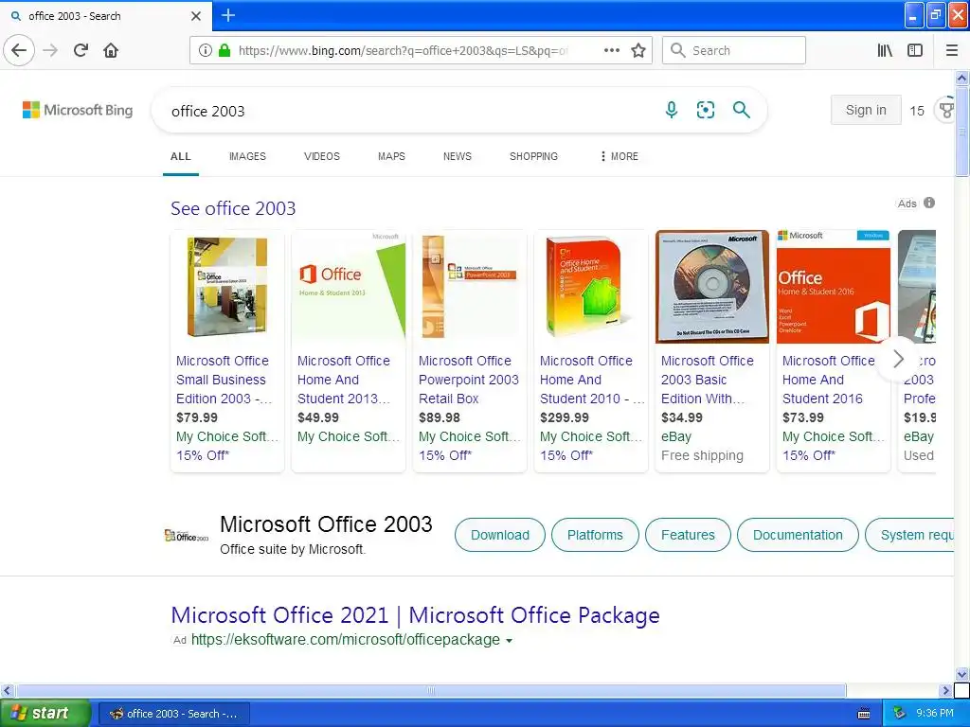The width and height of the screenshot is (970, 727).
Task: Open the Firefox hamburger menu
Action: 952,50
